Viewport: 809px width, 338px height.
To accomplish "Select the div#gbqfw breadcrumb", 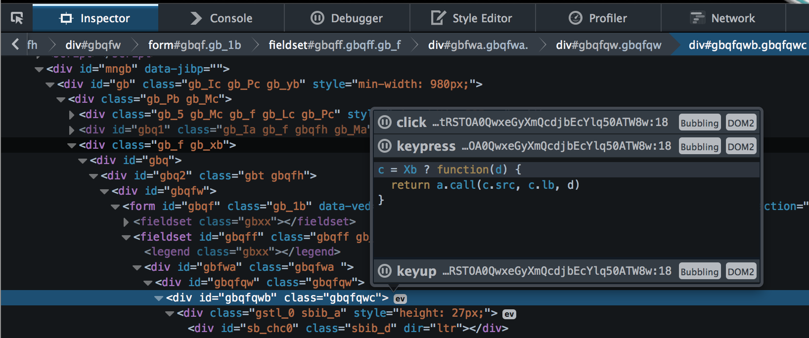I will coord(93,45).
